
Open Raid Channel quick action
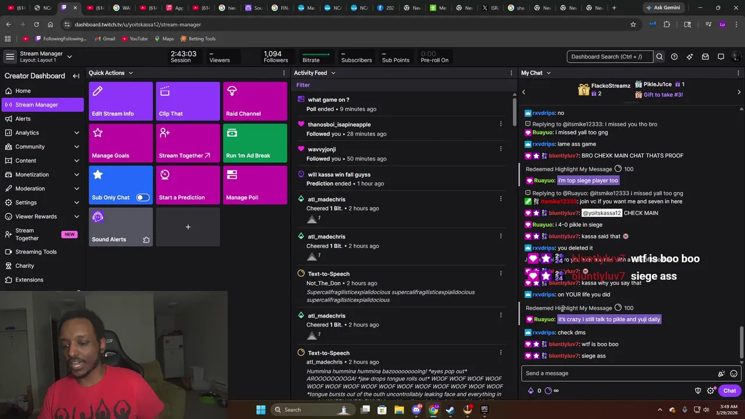pyautogui.click(x=255, y=101)
